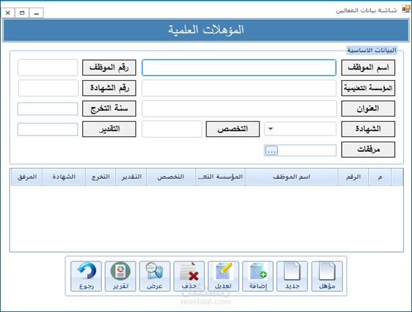The height and width of the screenshot is (312, 412).
Task: Click the م table column header
Action: [380, 177]
